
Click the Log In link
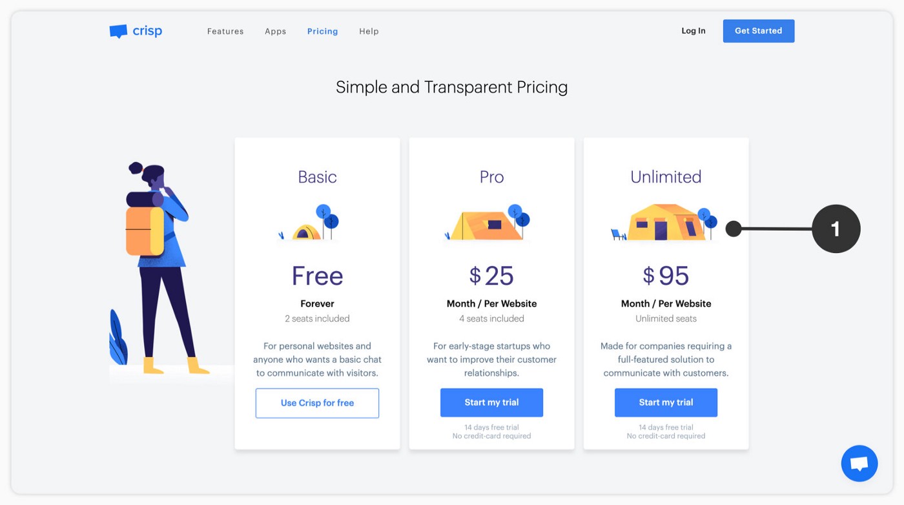point(693,31)
